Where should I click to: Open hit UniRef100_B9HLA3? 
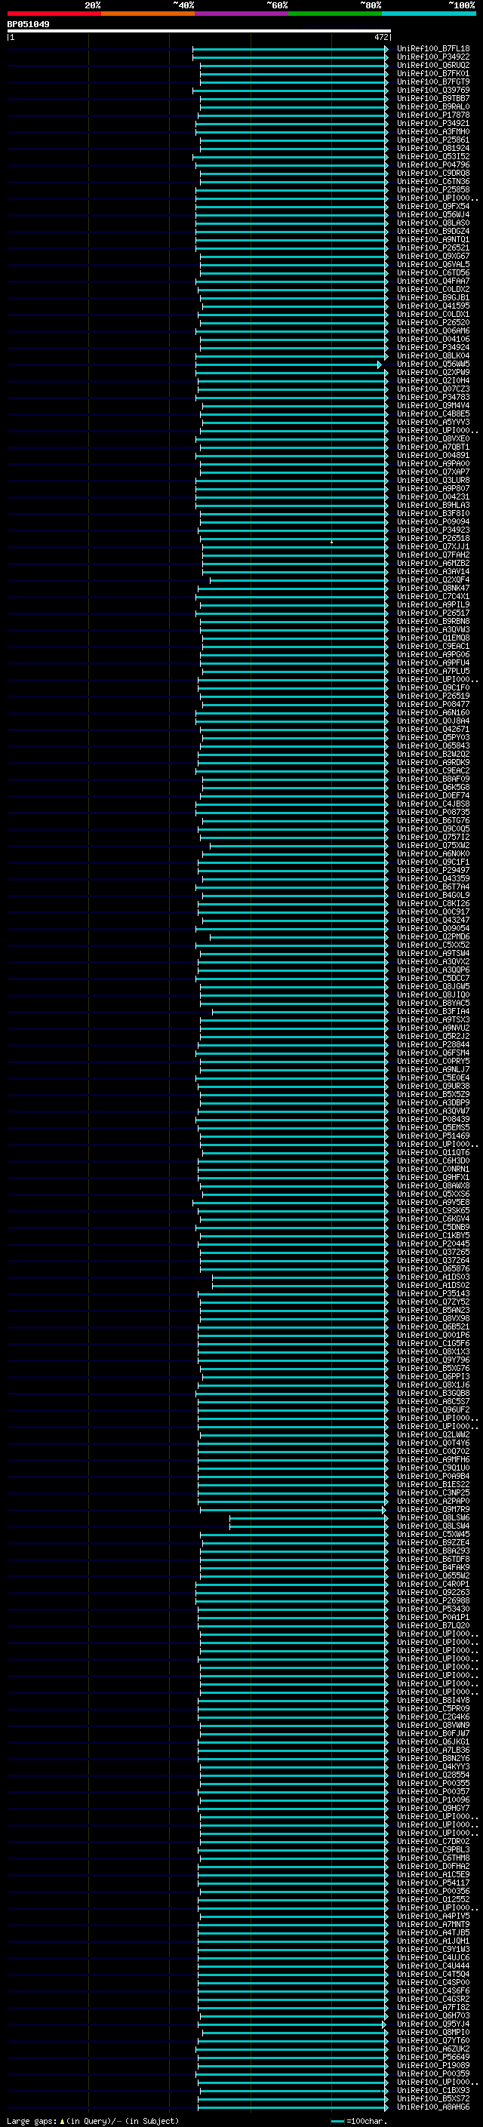coord(432,506)
